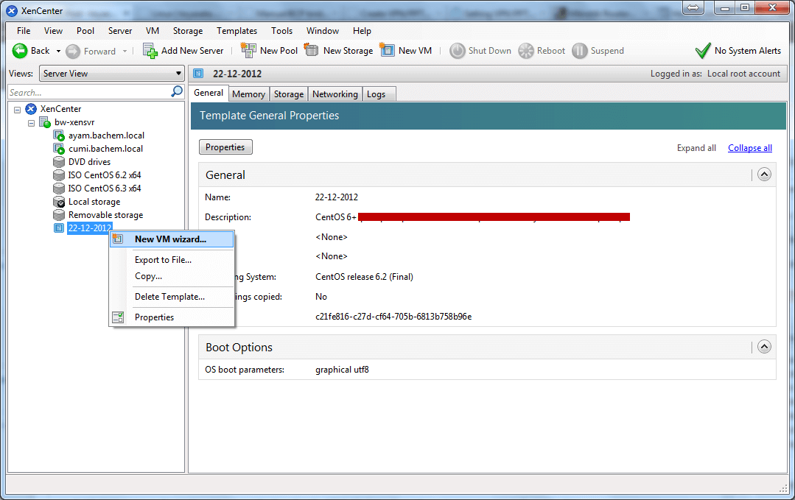Switch to the Storage tab
795x500 pixels.
coord(289,94)
